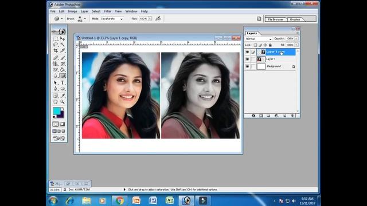The height and width of the screenshot is (206, 367).
Task: Open the Brush preset picker
Action: point(85,18)
